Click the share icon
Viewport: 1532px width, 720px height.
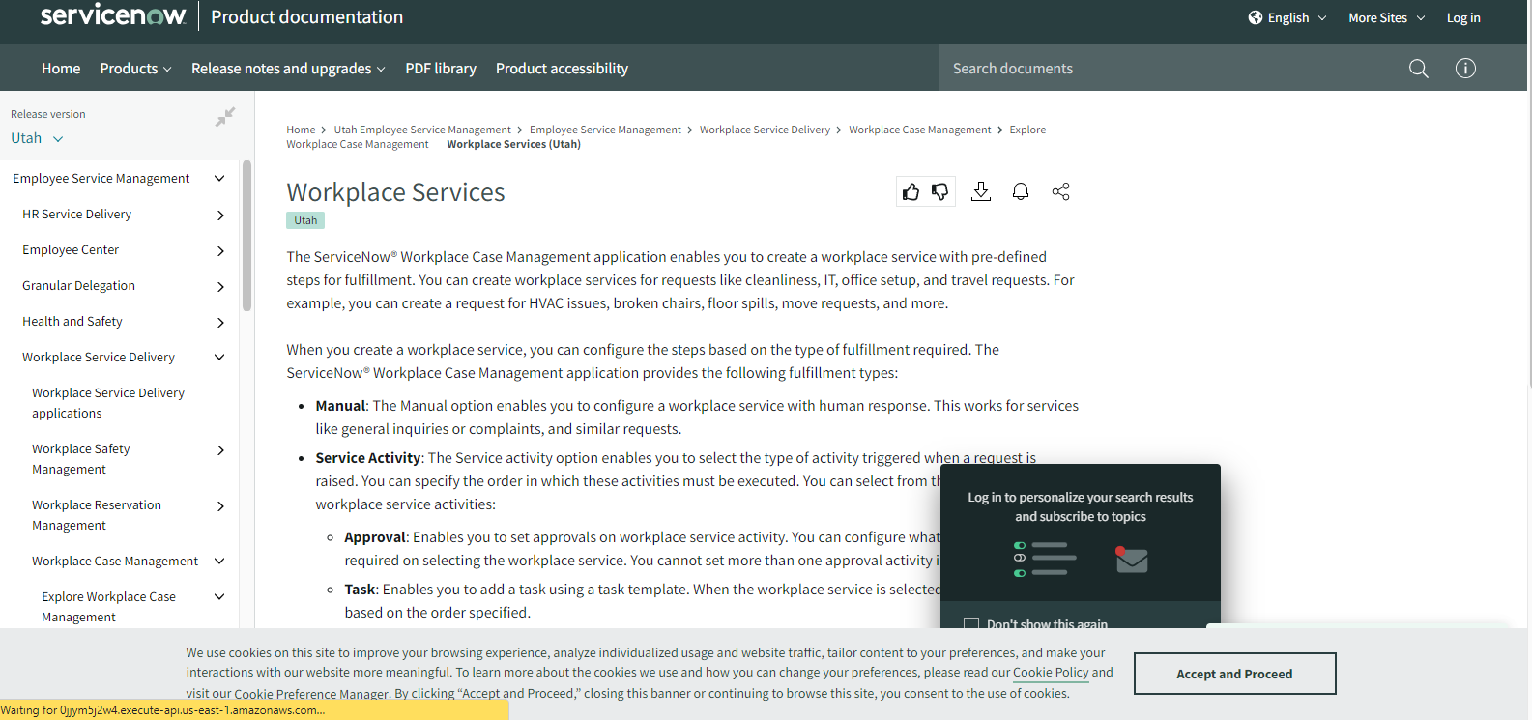1060,191
